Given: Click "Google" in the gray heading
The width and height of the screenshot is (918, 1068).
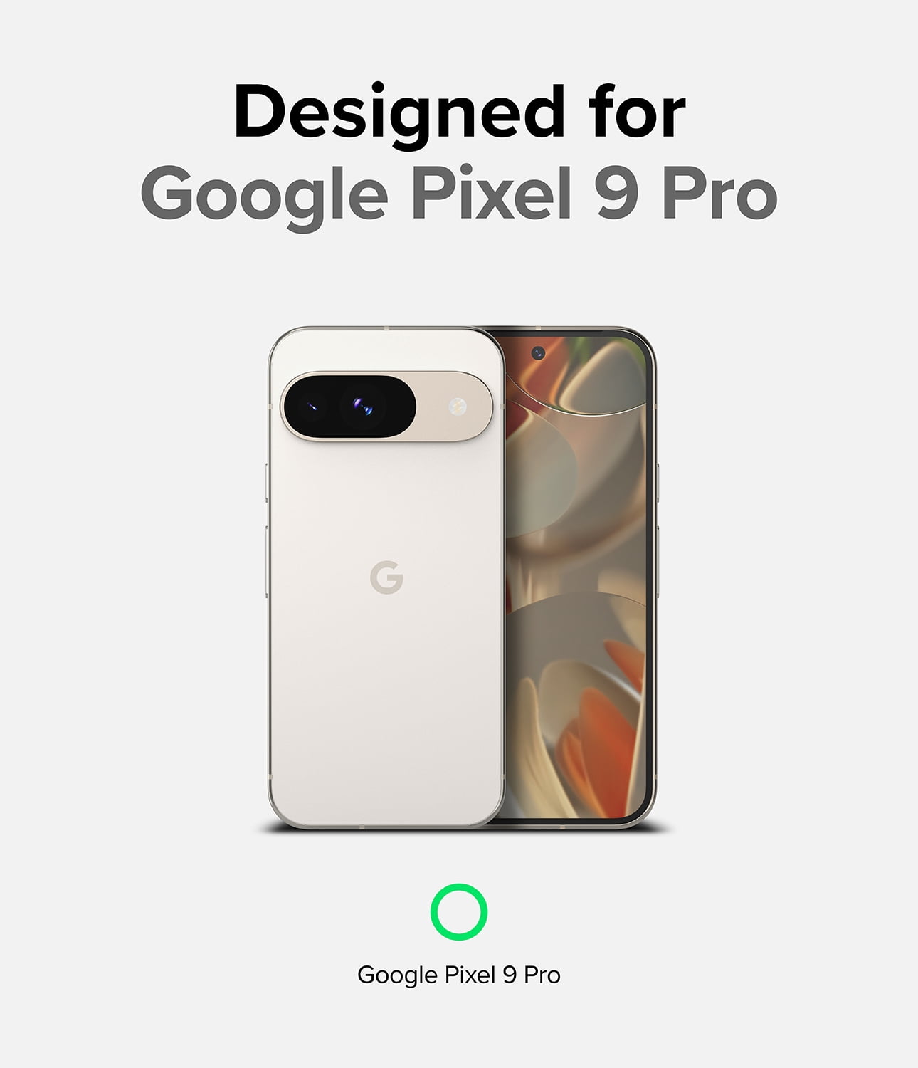Looking at the screenshot, I should coord(264,195).
